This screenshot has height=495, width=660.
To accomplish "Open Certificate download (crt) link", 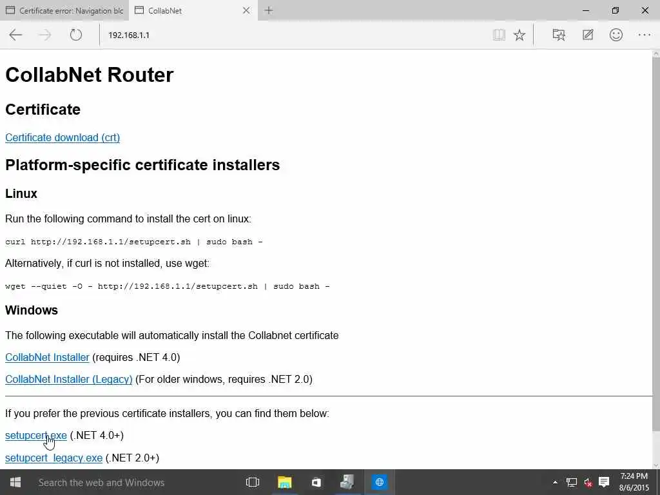I will click(x=63, y=138).
